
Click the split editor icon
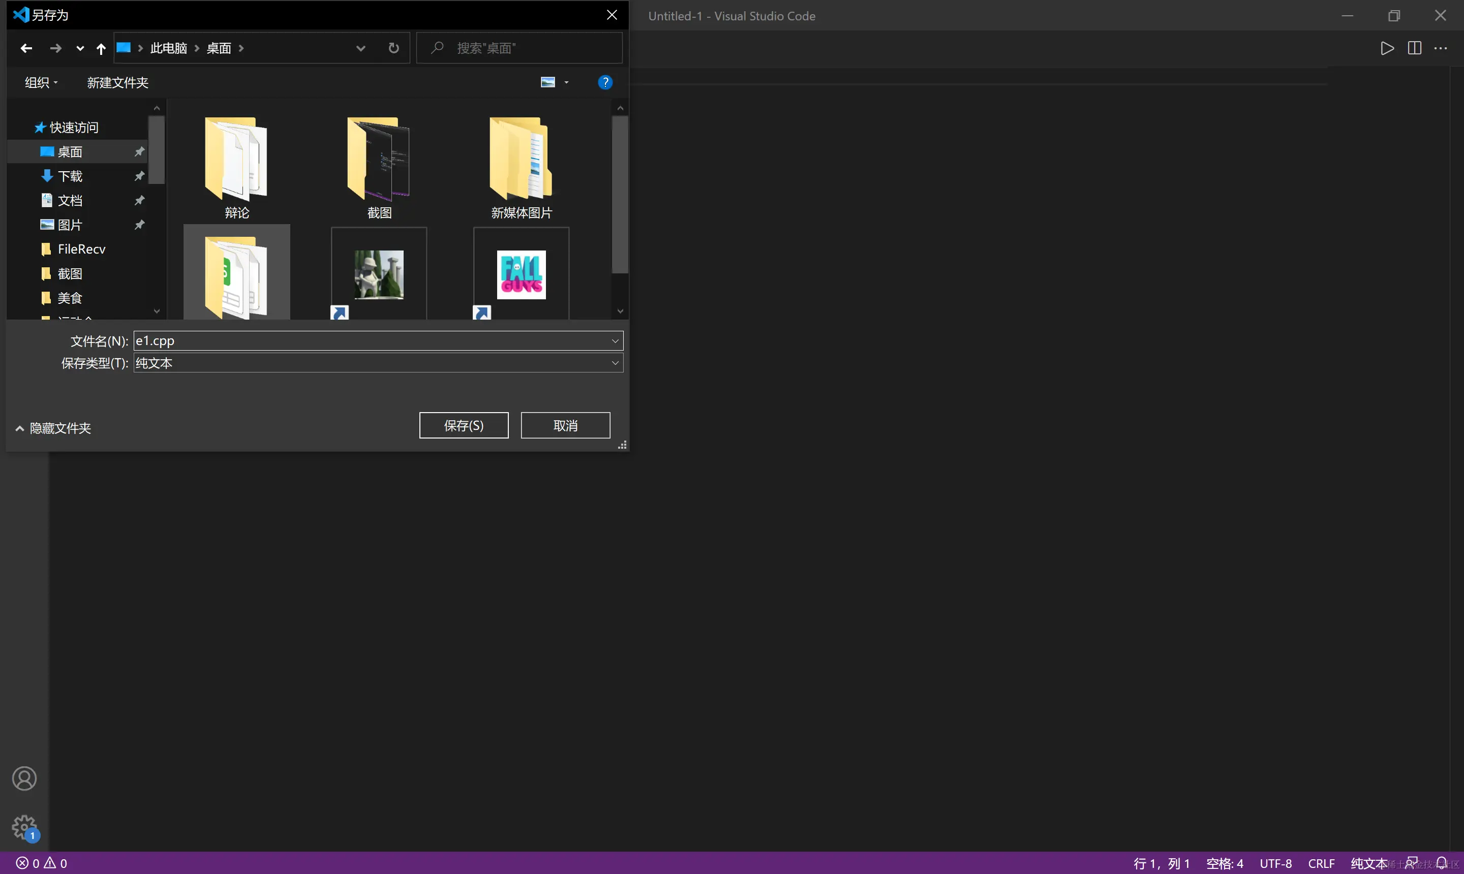point(1414,48)
